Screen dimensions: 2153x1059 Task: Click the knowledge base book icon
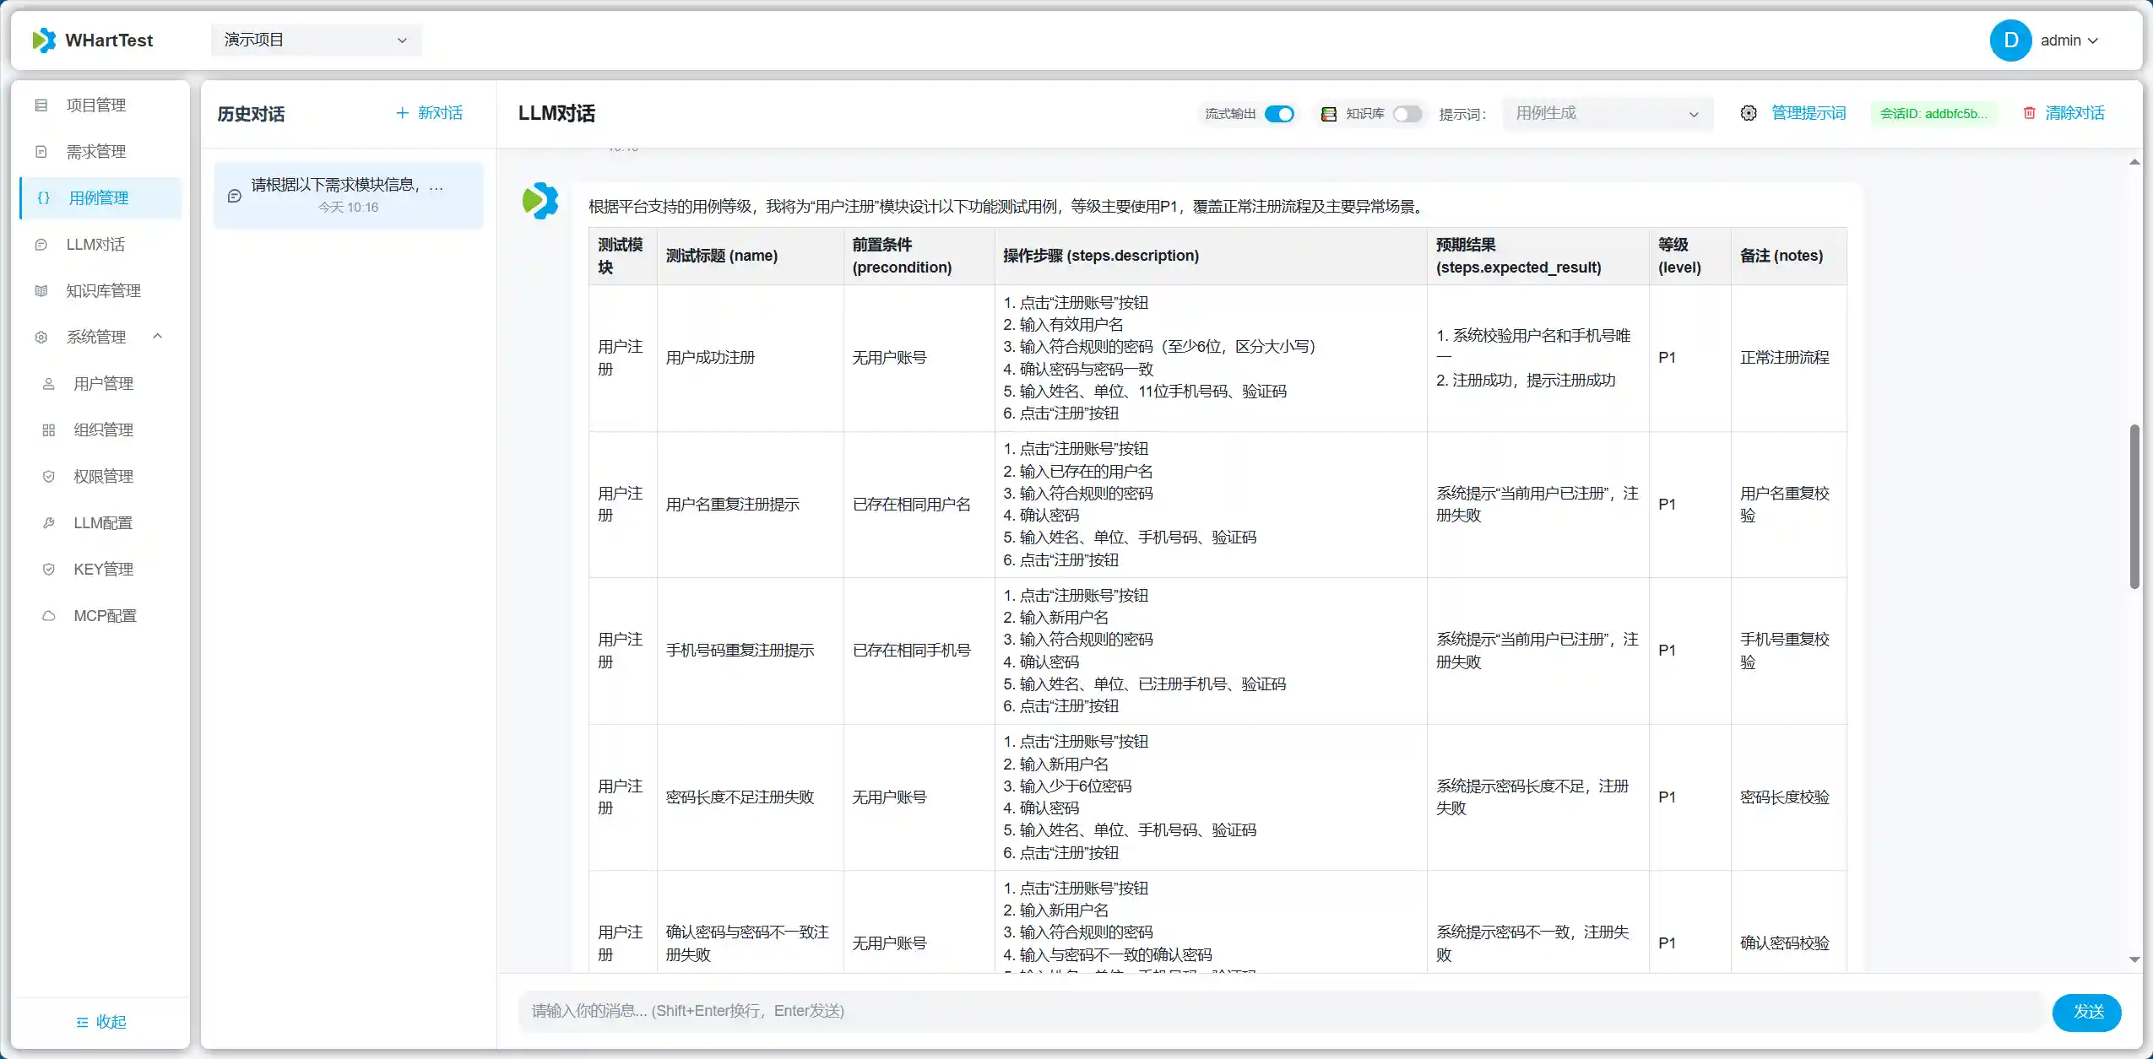click(1328, 114)
